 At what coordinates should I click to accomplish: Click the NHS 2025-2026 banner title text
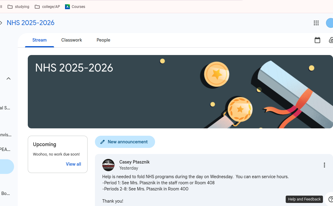pyautogui.click(x=74, y=68)
